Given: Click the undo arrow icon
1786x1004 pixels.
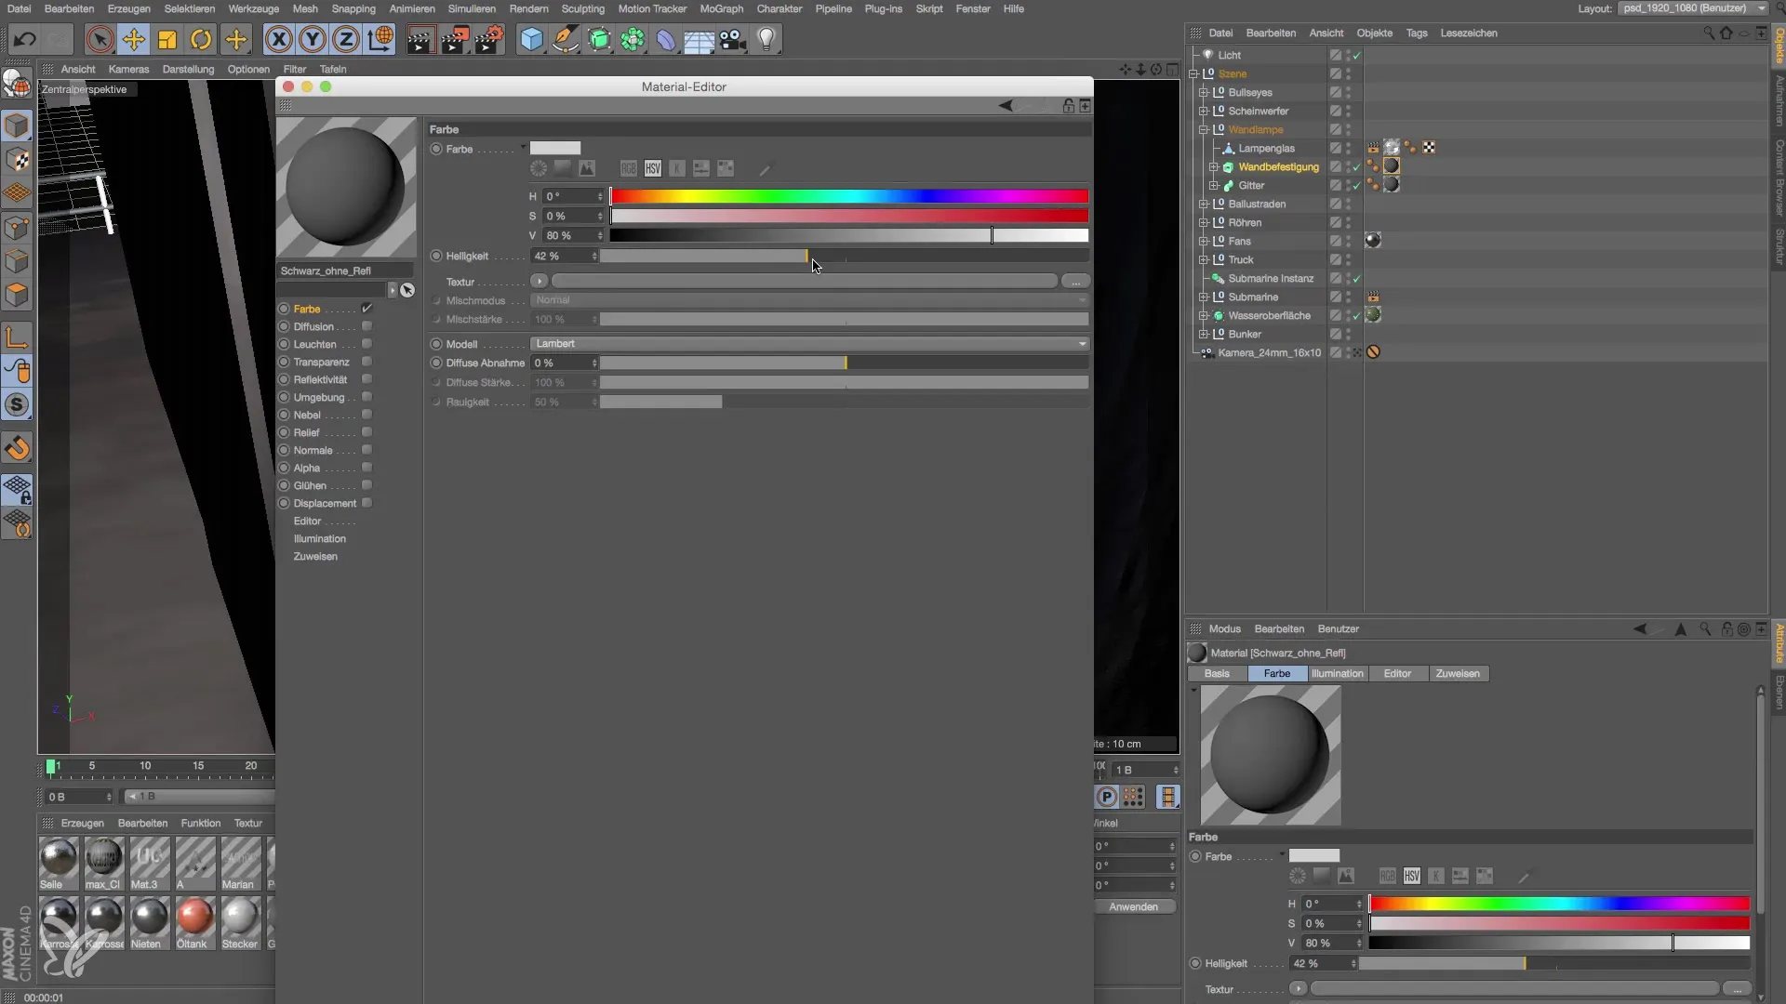Looking at the screenshot, I should coord(25,39).
